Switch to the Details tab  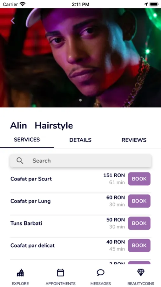[x=80, y=140]
